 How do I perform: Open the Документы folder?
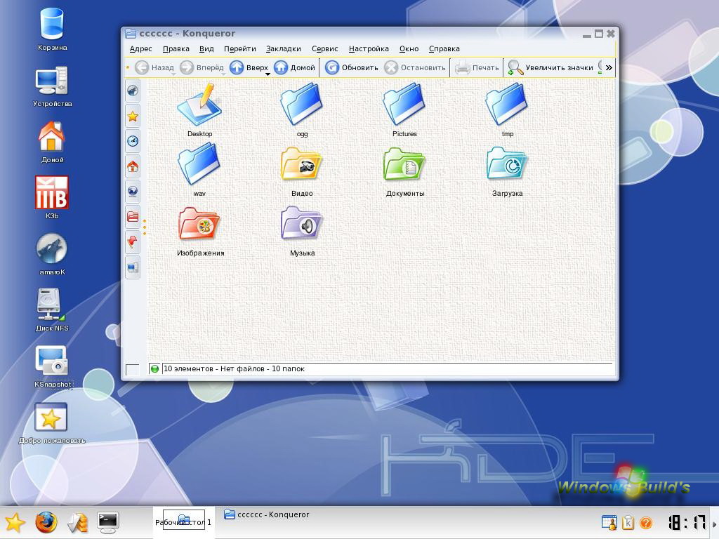point(405,171)
